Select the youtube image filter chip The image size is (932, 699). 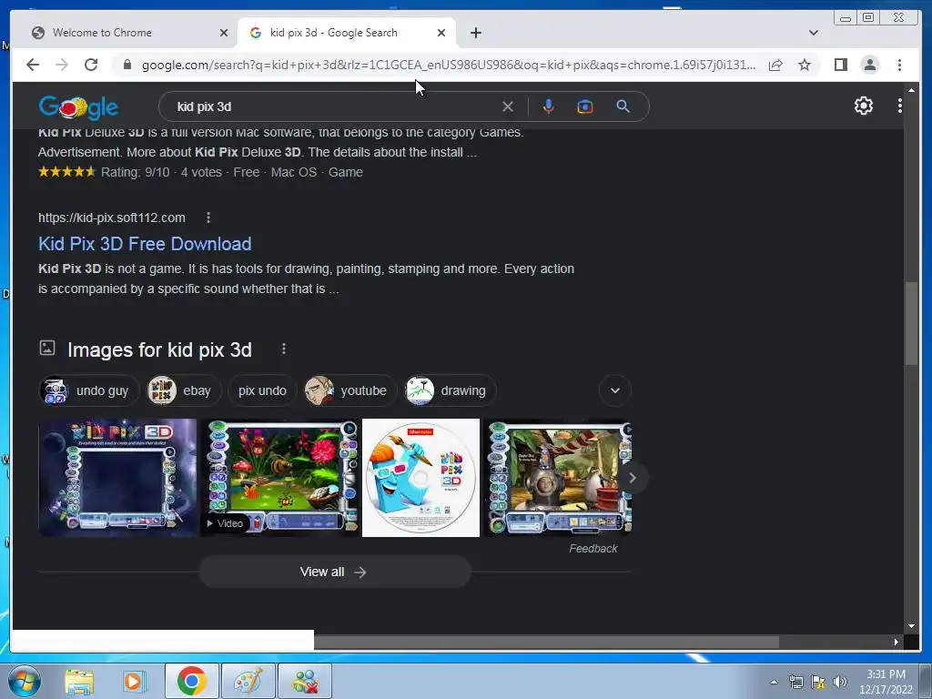pos(349,390)
